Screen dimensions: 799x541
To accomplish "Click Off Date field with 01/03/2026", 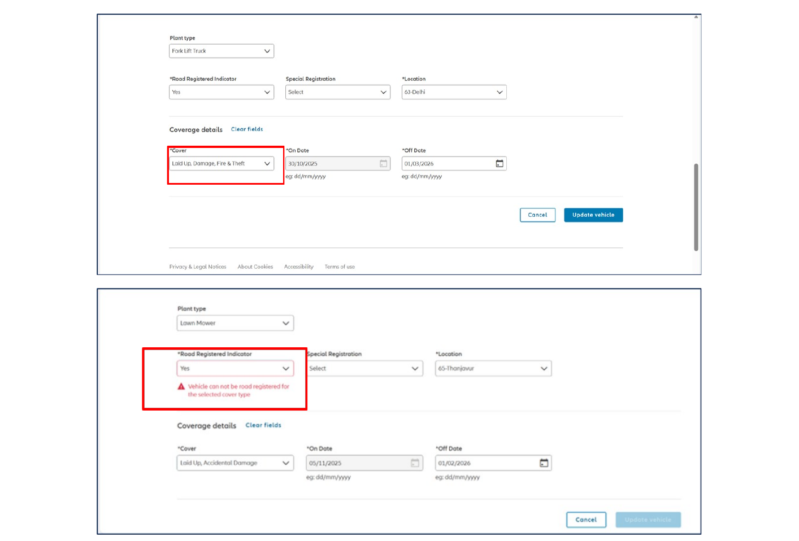I will [454, 164].
